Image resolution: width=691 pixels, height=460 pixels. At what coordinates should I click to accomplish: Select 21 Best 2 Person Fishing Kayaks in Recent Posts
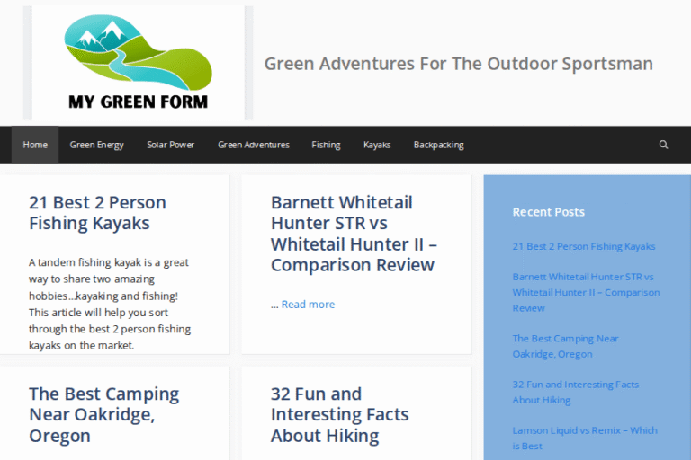pos(583,246)
